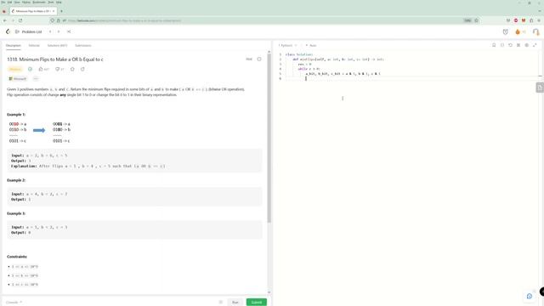Viewport: 544px width, 306px height.
Task: Open the Bookmarks menu
Action: (x=39, y=2)
